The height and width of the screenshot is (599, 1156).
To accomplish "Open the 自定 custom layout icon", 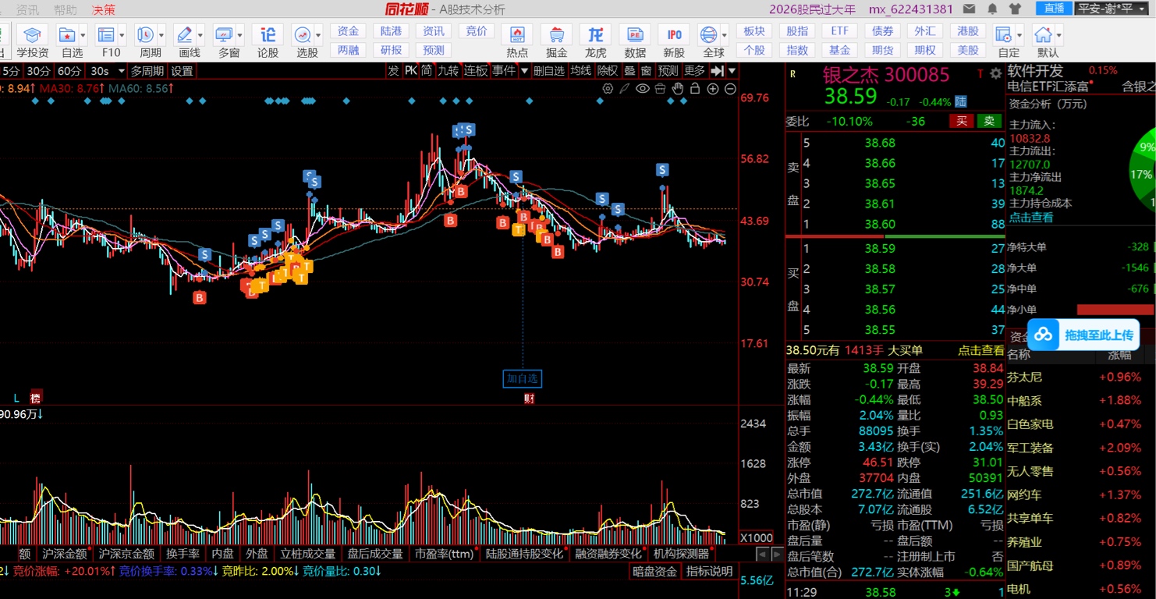I will coord(1004,35).
